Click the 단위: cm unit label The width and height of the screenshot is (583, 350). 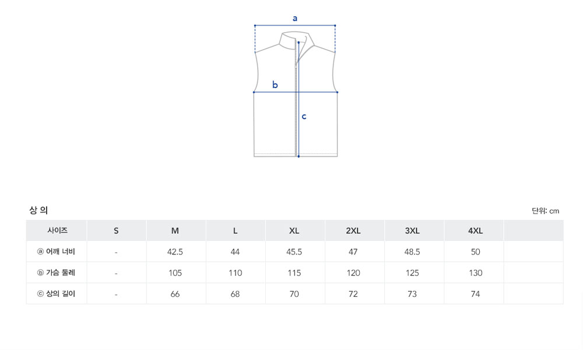pyautogui.click(x=545, y=211)
